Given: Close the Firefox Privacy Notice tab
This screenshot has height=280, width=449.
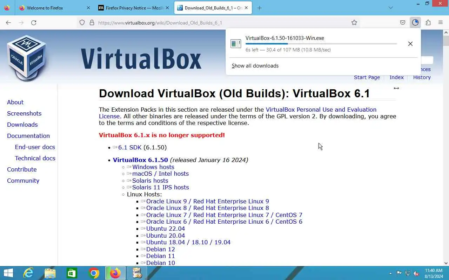Looking at the screenshot, I should click(167, 8).
